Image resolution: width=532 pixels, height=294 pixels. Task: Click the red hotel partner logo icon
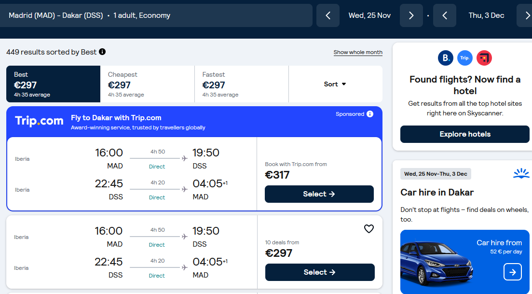pyautogui.click(x=484, y=58)
